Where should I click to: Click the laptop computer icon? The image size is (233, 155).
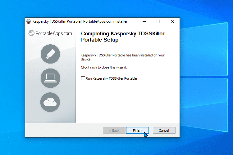tap(50, 78)
